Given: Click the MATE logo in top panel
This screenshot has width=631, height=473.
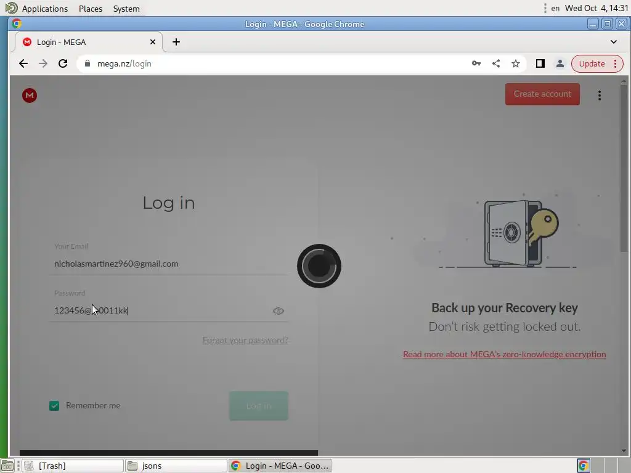Looking at the screenshot, I should tap(11, 8).
